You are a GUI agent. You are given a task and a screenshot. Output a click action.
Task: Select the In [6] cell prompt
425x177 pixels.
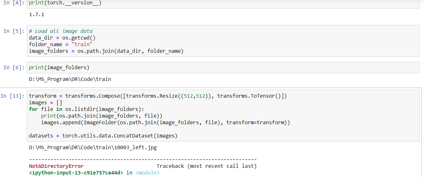[14, 67]
